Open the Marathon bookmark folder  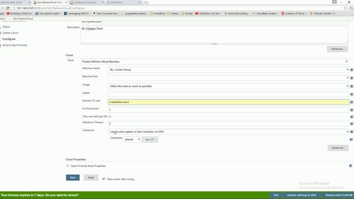click(157, 13)
